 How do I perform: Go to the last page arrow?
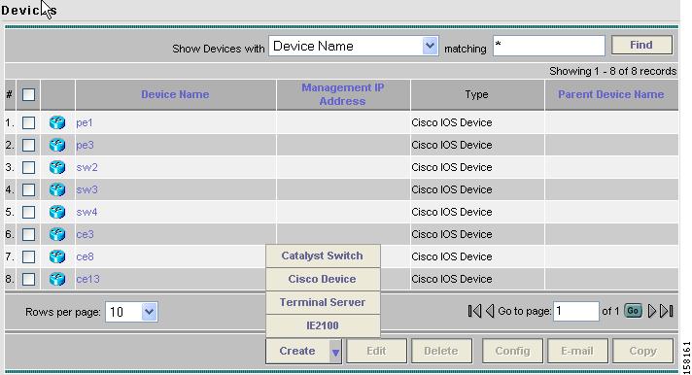click(x=667, y=311)
